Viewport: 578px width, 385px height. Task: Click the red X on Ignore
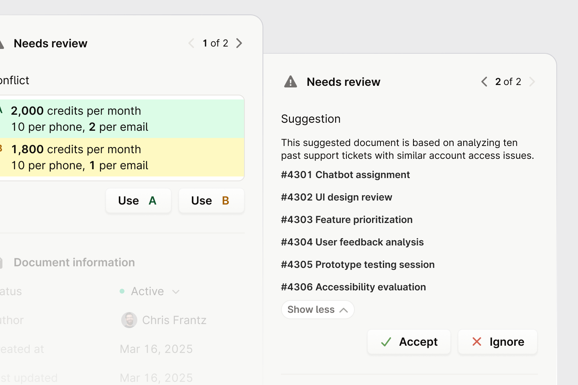point(477,342)
